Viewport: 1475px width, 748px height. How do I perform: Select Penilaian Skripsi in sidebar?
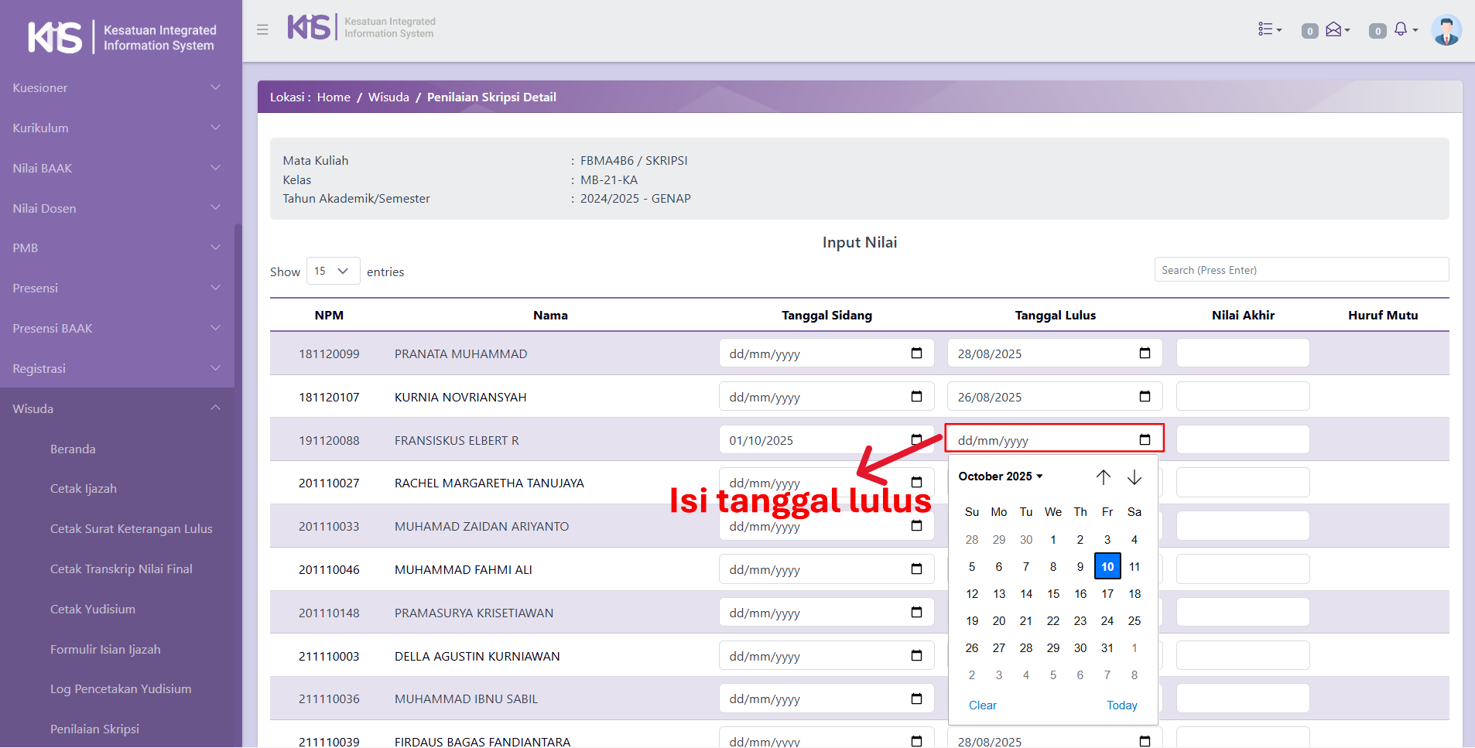94,729
